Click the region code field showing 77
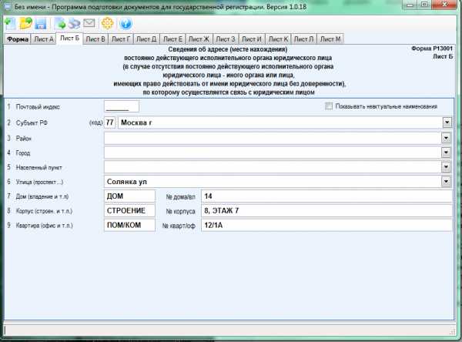Screen dimensions: 462x342 click(109, 122)
